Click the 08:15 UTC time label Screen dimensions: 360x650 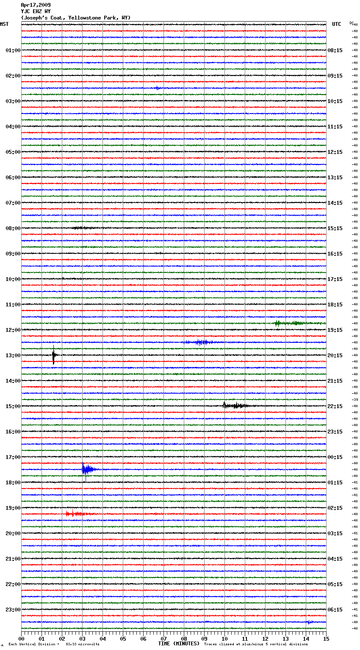[x=335, y=50]
